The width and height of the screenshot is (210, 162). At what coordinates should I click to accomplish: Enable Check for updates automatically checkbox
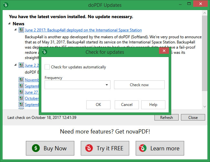47,67
